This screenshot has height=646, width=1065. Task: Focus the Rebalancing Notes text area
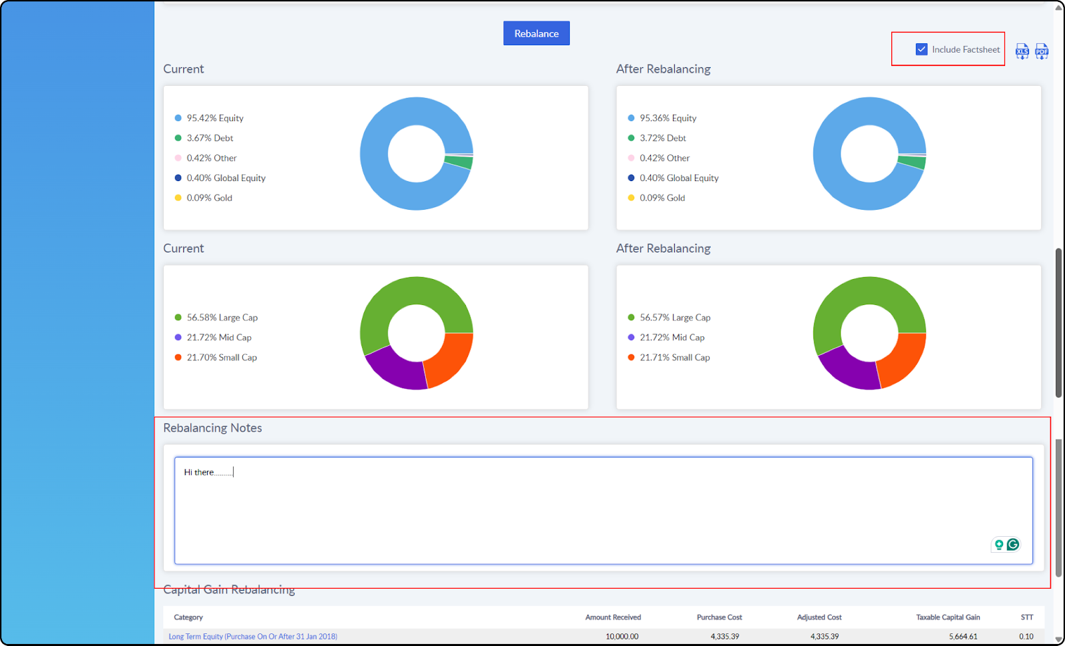pyautogui.click(x=604, y=511)
